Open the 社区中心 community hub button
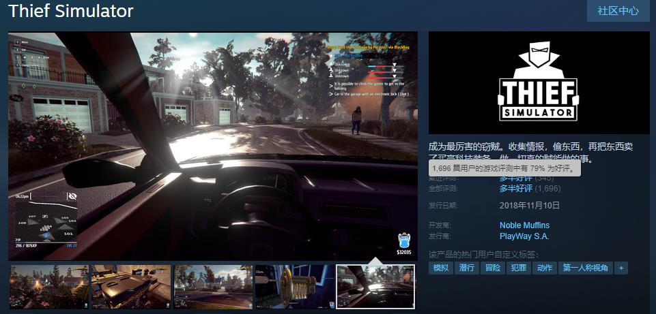The width and height of the screenshot is (656, 314). [x=618, y=11]
